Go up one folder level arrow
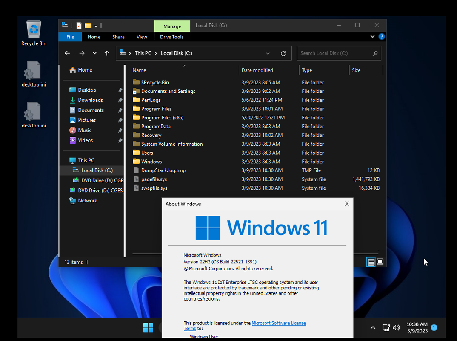This screenshot has height=341, width=457. [x=107, y=53]
